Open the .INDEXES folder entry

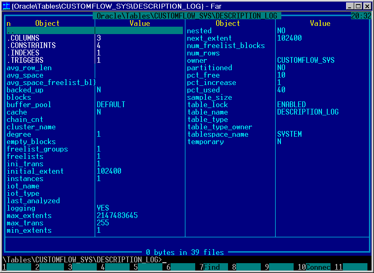click(23, 53)
